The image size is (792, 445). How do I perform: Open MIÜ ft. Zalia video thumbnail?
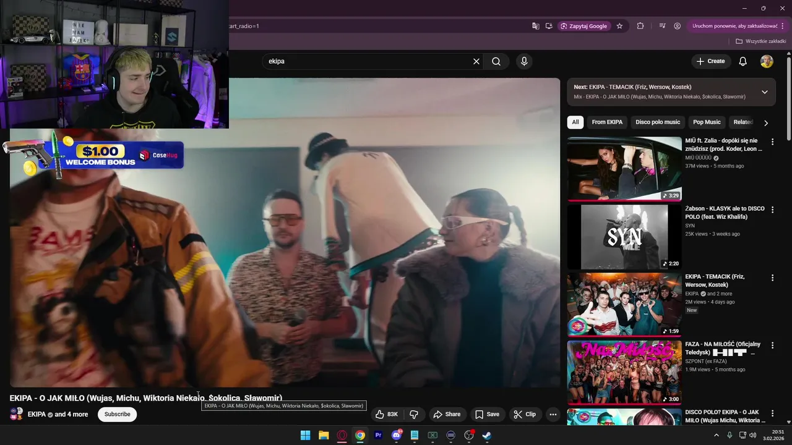[624, 169]
